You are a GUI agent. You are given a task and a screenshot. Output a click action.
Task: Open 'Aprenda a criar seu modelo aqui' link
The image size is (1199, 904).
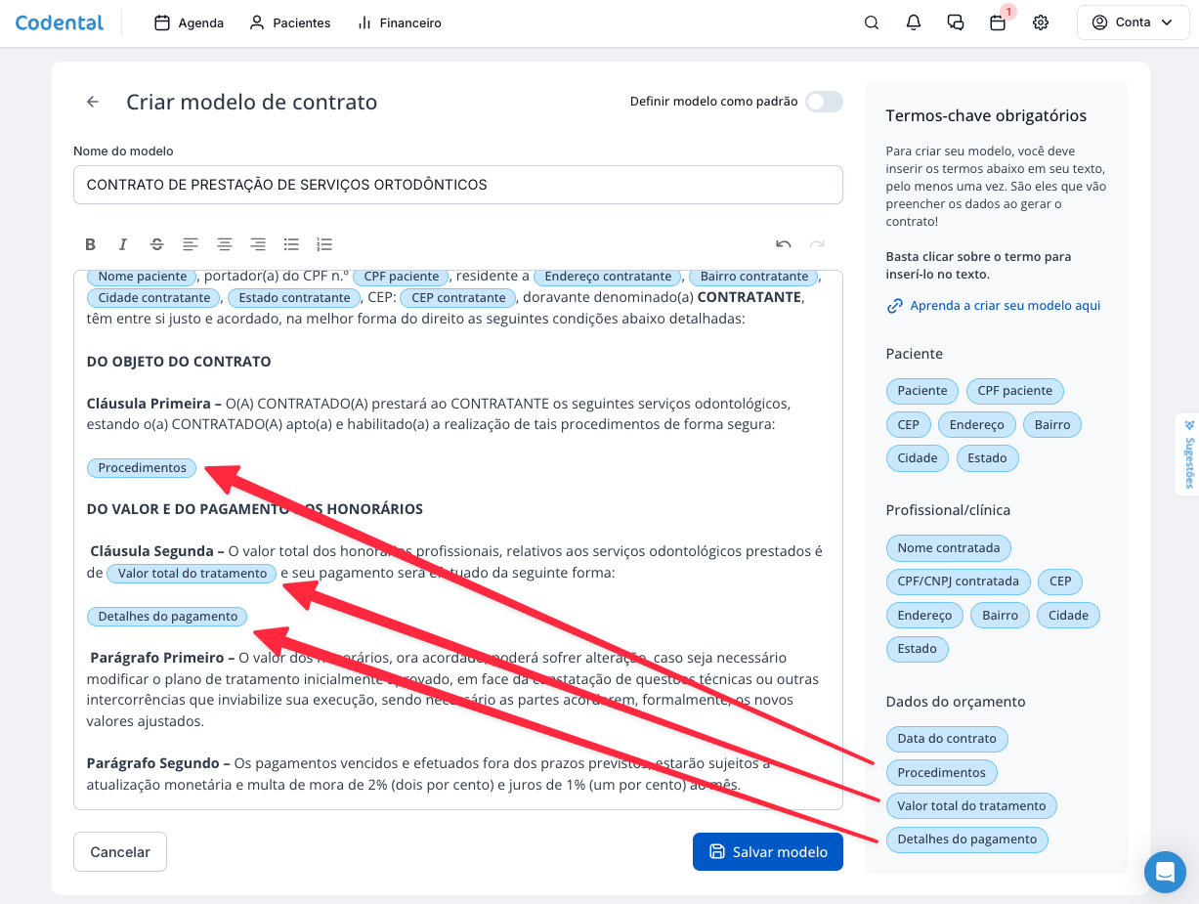point(1005,306)
